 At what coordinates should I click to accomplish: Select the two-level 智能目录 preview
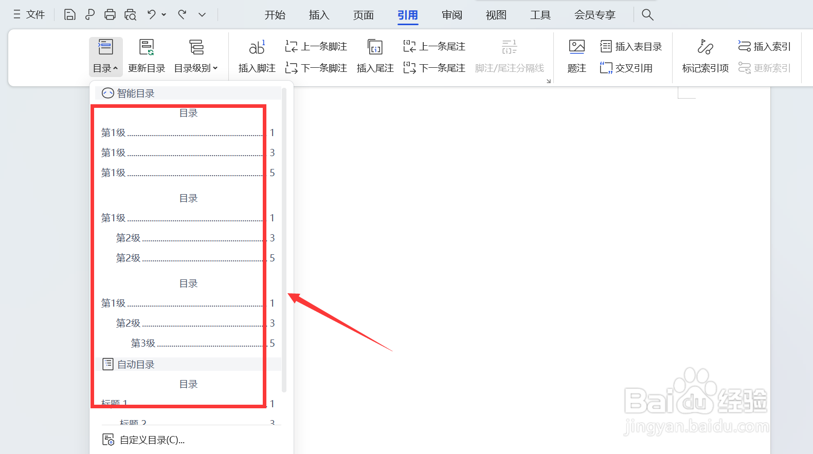pos(188,229)
